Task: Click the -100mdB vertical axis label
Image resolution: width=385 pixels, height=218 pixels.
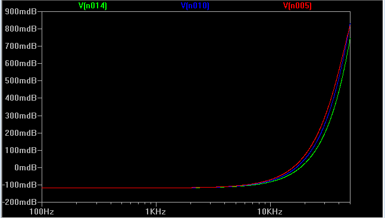Action: coord(19,185)
